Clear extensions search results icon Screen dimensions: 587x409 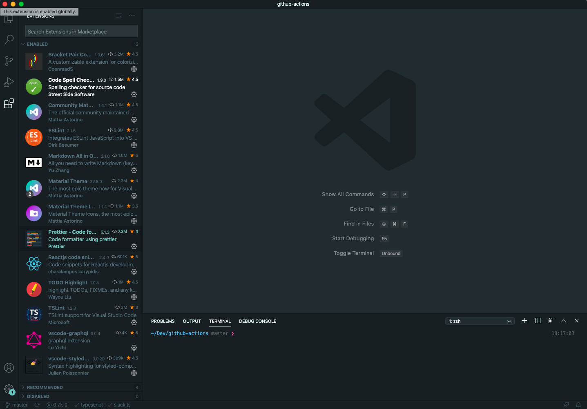(x=119, y=16)
